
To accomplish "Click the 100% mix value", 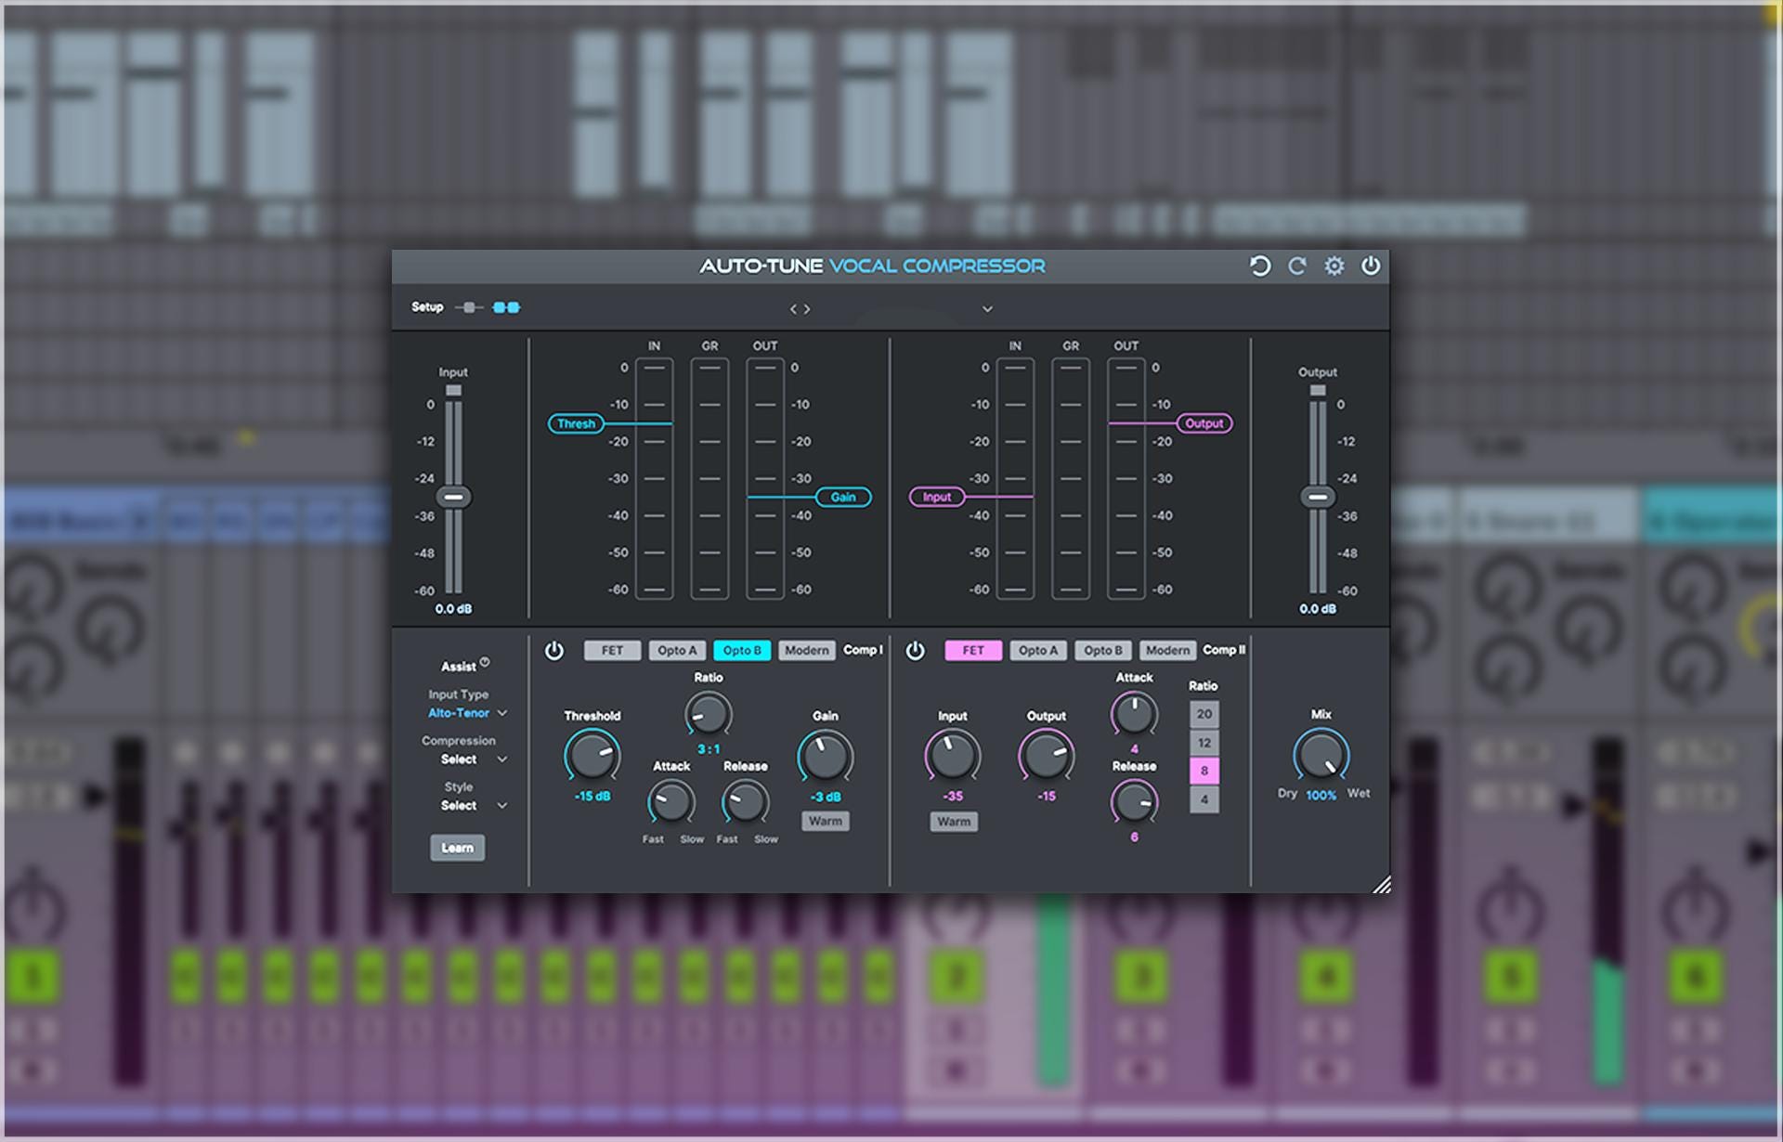I will (x=1321, y=796).
